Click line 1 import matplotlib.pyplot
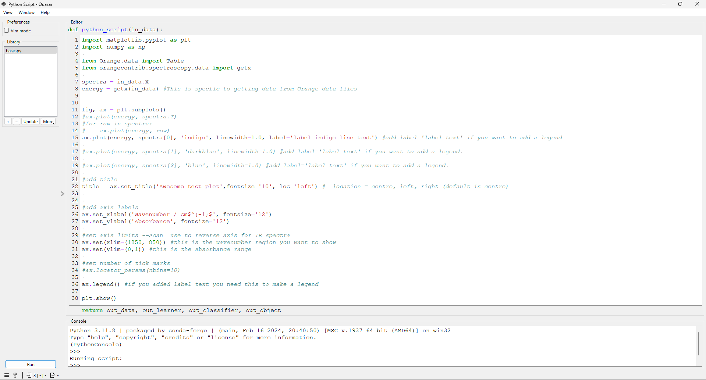Viewport: 706px width, 380px height. point(136,40)
